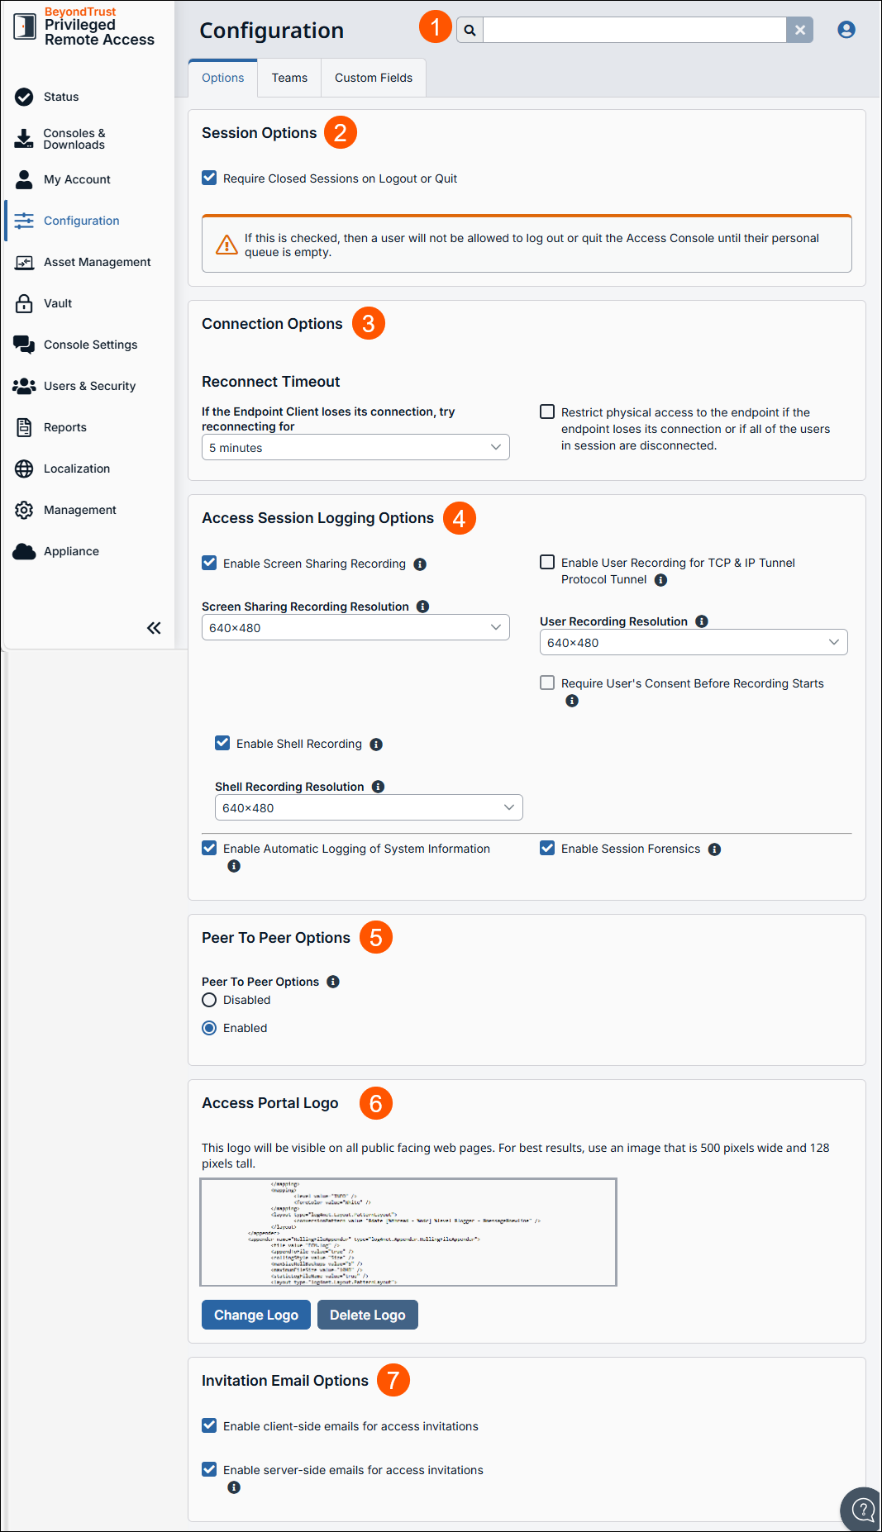Open the Vault section
Viewport: 882px width, 1532px height.
pyautogui.click(x=57, y=303)
